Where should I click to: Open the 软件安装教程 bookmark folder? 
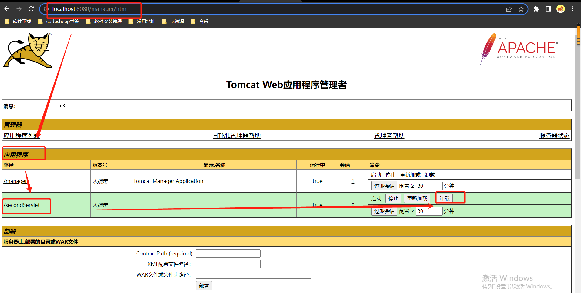[104, 21]
